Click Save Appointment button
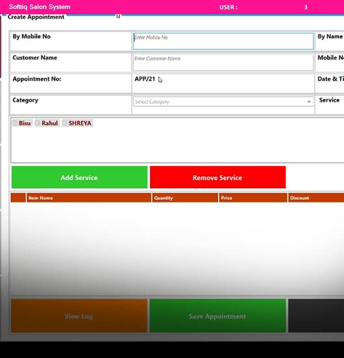Image resolution: width=344 pixels, height=358 pixels. (x=217, y=316)
